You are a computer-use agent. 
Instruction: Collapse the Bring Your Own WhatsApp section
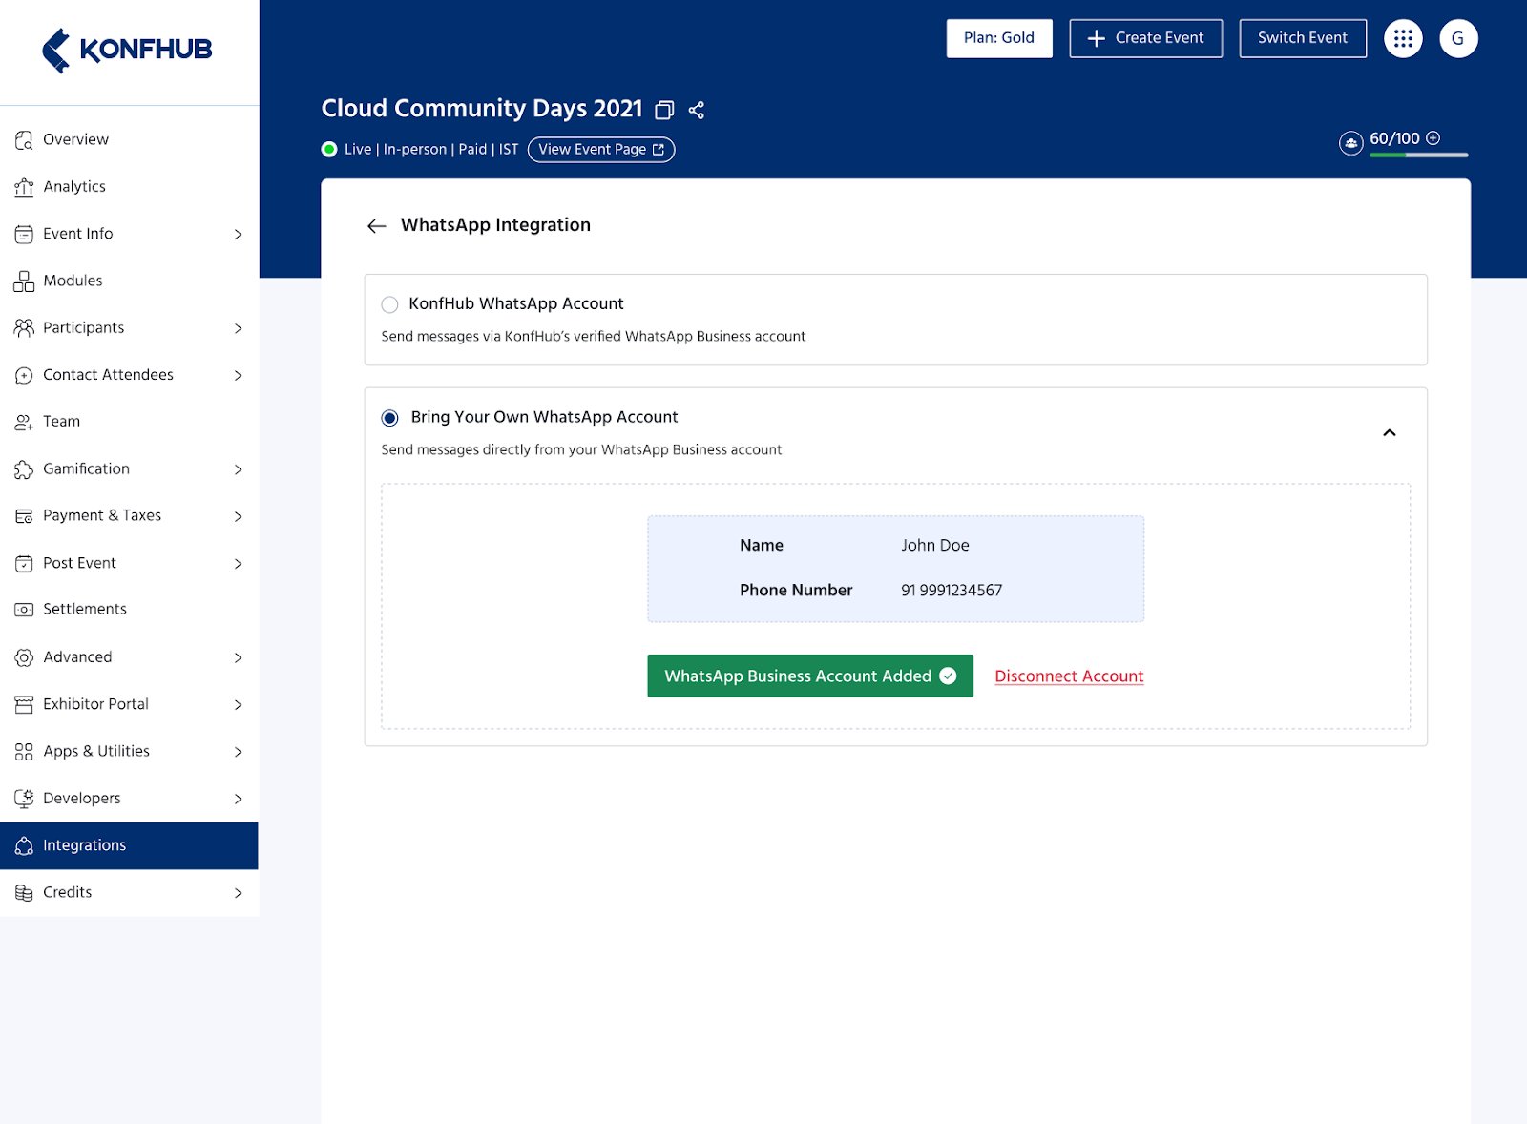tap(1390, 433)
